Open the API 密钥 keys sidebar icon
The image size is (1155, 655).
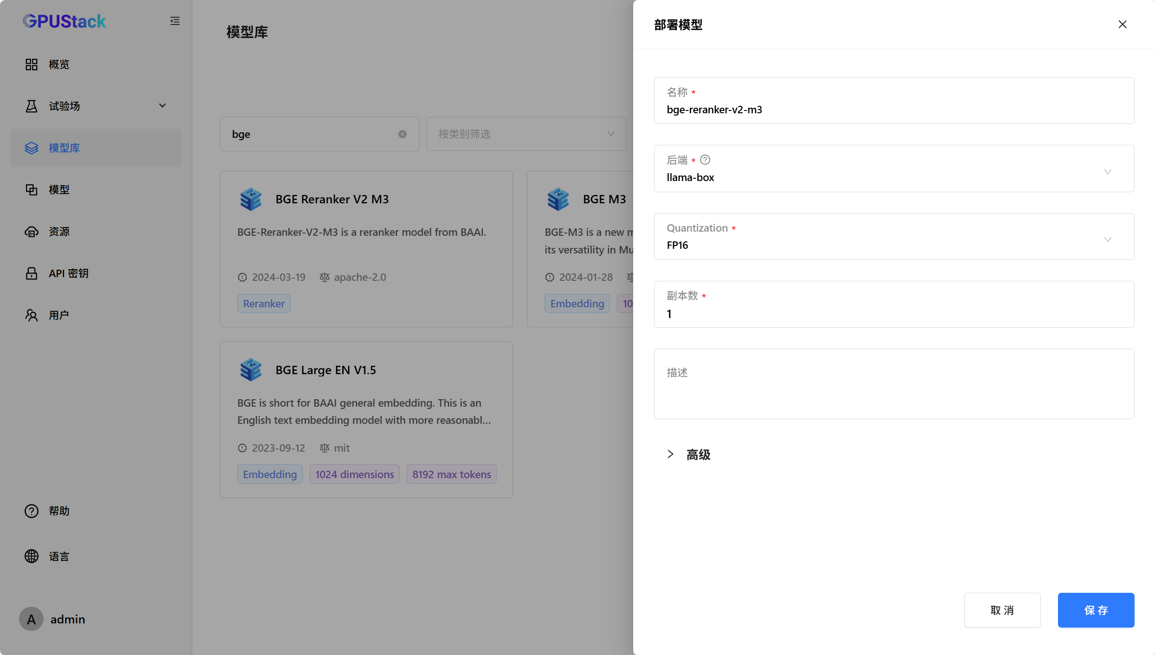(32, 273)
